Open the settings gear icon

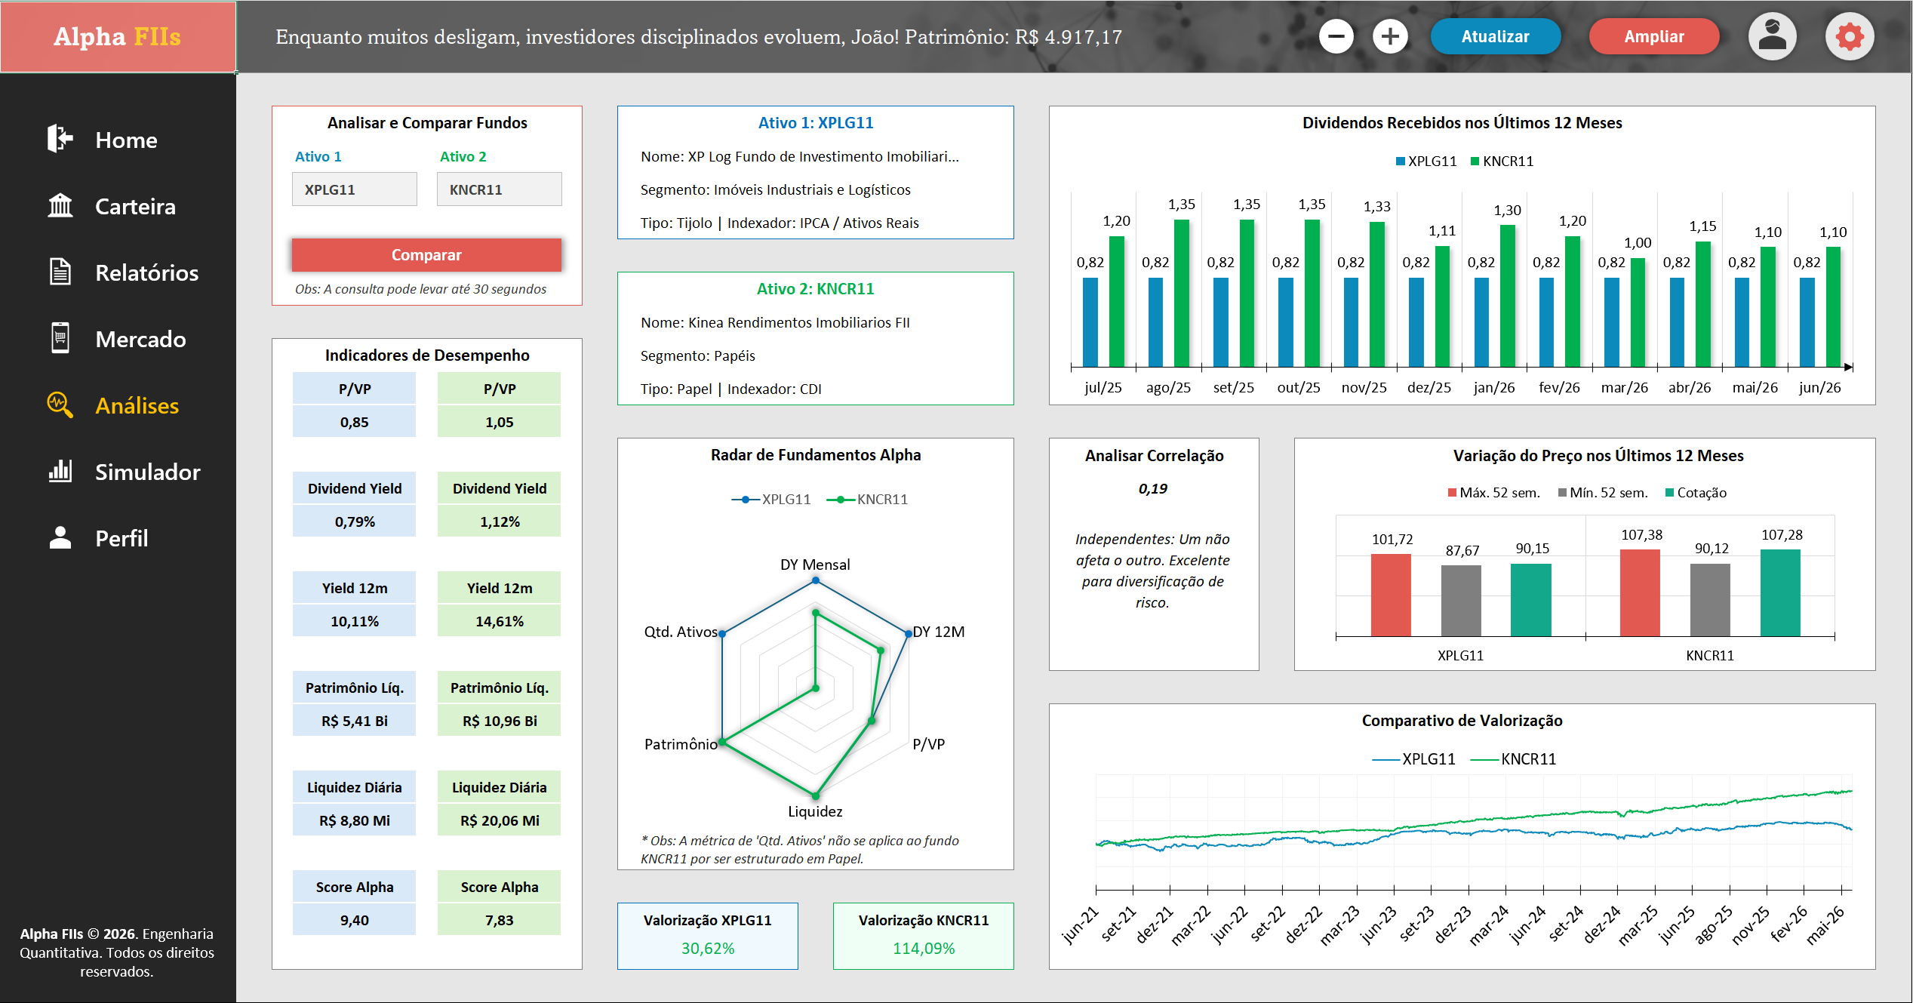pos(1850,36)
